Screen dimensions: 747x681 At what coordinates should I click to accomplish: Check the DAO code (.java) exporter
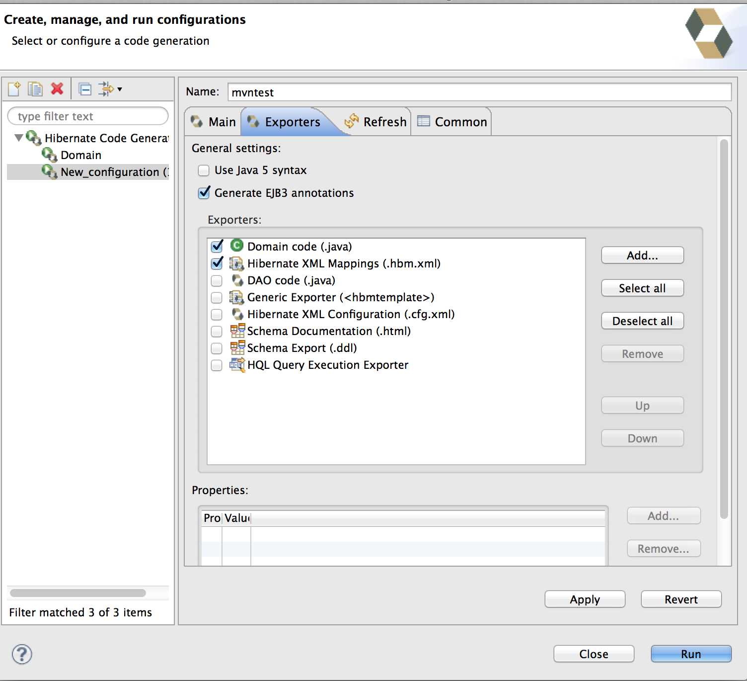click(217, 280)
